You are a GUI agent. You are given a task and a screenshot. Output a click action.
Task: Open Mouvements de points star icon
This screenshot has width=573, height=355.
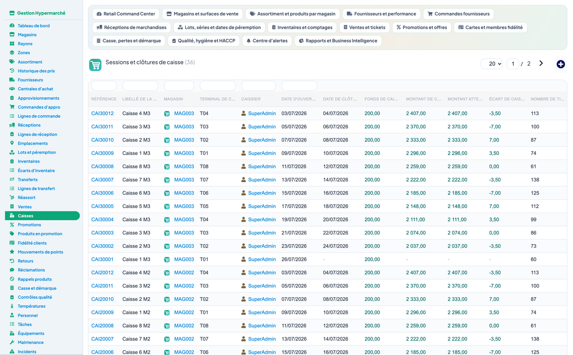pos(12,252)
